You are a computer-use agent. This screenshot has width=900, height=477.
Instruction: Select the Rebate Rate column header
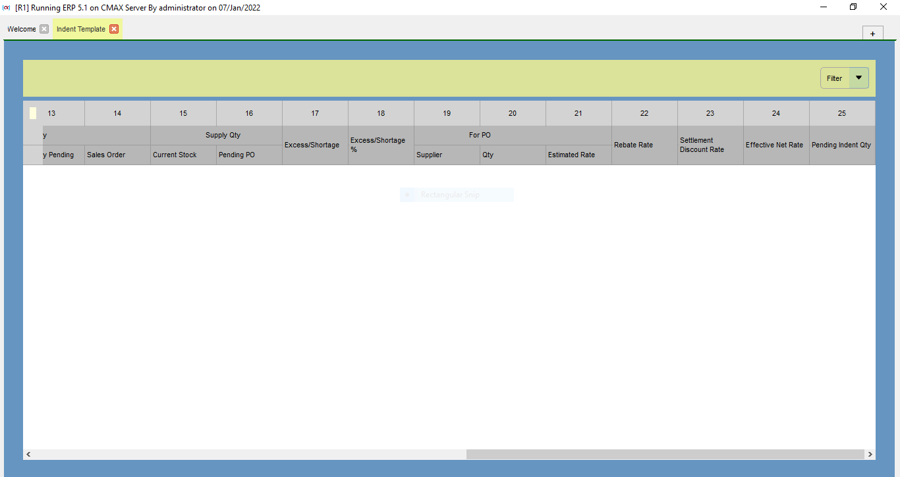coord(644,145)
